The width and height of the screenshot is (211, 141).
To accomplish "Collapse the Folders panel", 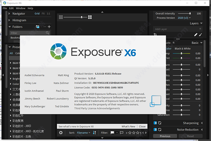I will tap(9, 27).
